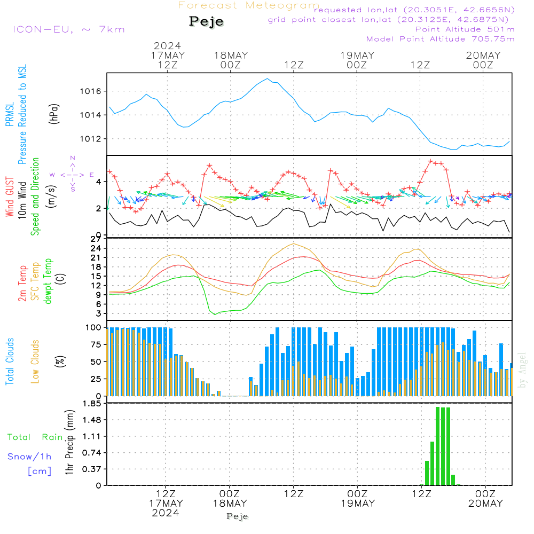Click the top-axis '2024 17MAY 12Z' label

pos(168,55)
